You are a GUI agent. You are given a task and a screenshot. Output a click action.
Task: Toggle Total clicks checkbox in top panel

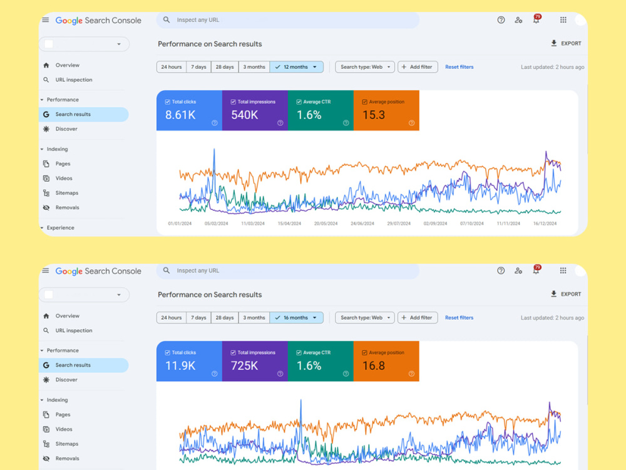[x=167, y=102]
